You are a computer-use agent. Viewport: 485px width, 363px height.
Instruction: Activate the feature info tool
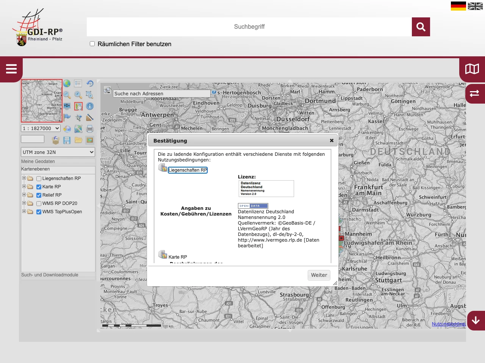(90, 106)
